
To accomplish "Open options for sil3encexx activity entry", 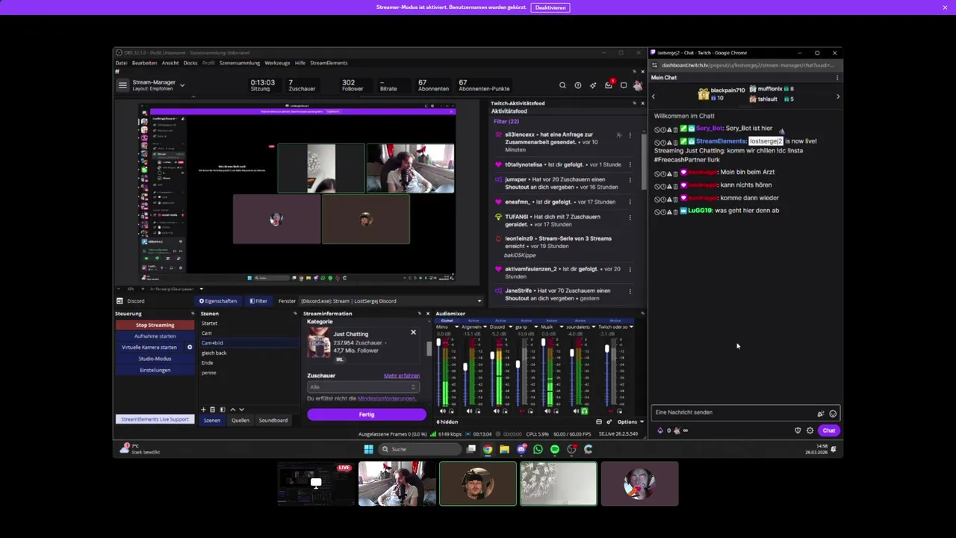I will [x=630, y=135].
